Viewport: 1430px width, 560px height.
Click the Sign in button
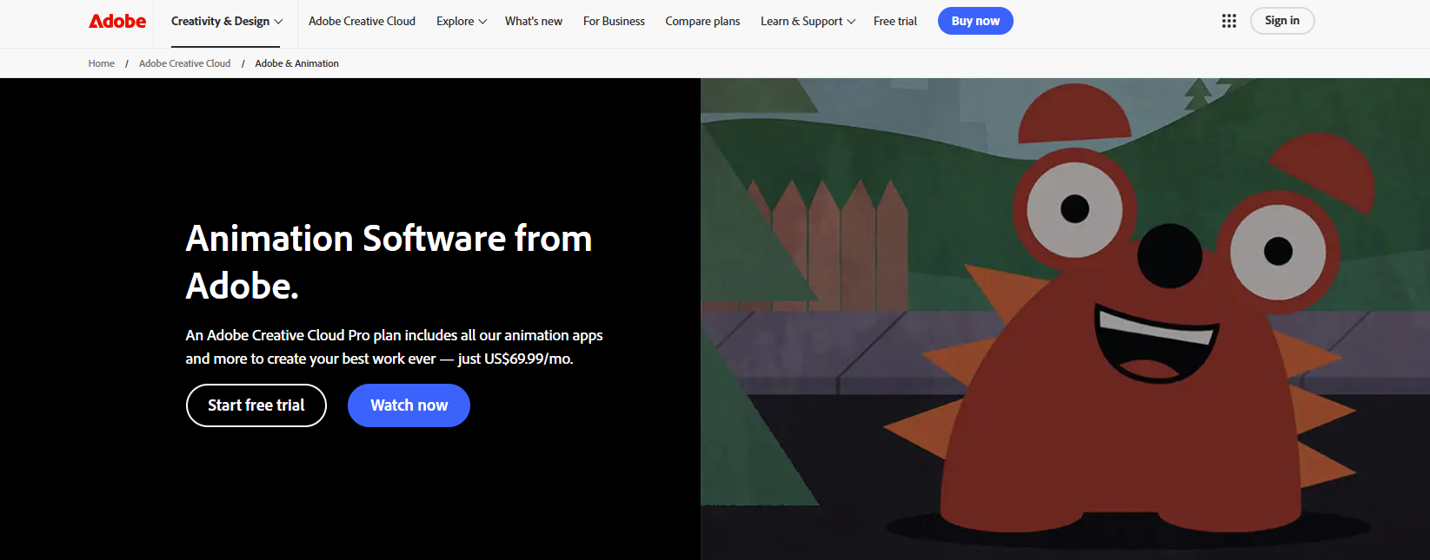pos(1281,21)
